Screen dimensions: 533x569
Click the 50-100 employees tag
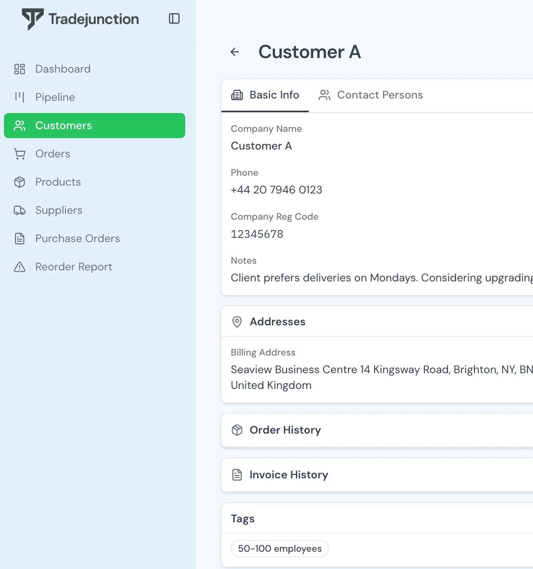[x=280, y=549]
